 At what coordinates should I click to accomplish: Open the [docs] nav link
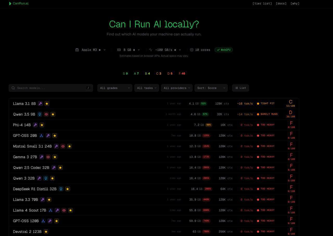[x=281, y=3]
